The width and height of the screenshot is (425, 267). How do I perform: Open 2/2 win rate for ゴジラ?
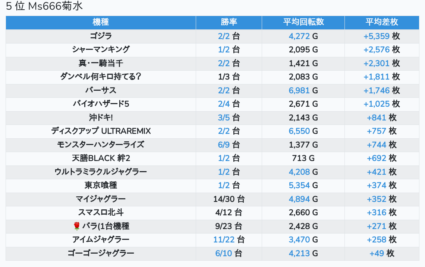click(x=224, y=36)
